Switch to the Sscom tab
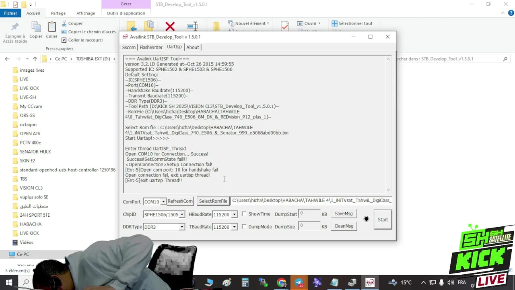The width and height of the screenshot is (515, 290). pos(129,47)
